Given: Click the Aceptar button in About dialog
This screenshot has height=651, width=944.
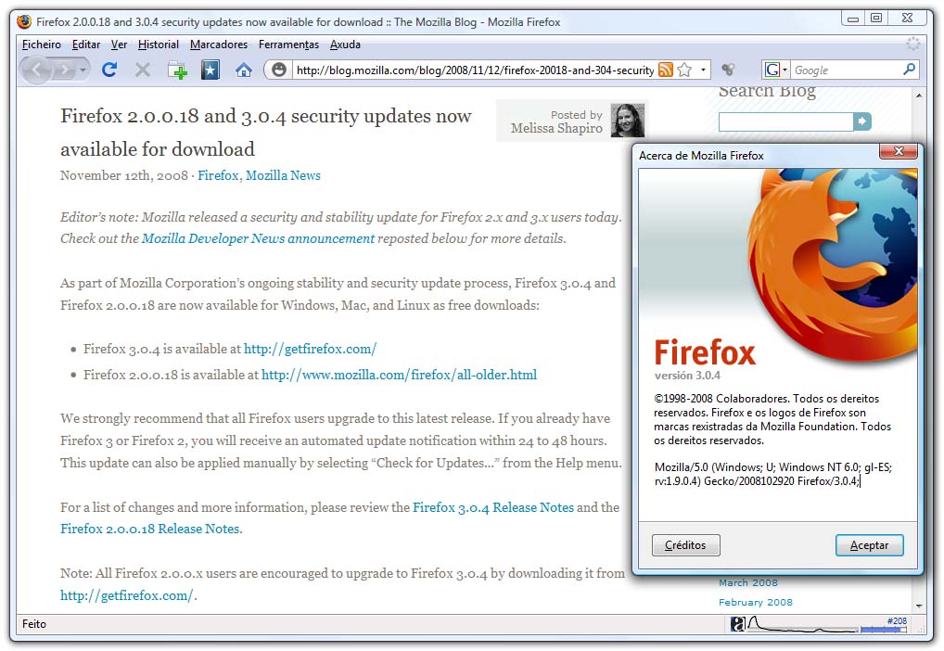Looking at the screenshot, I should [869, 545].
